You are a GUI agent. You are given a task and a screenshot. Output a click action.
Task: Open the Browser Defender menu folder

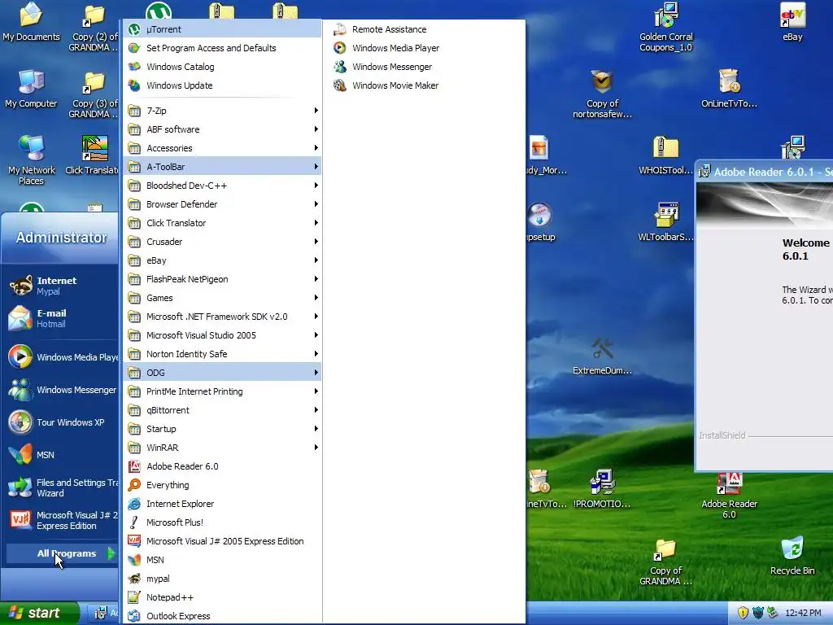pyautogui.click(x=222, y=204)
